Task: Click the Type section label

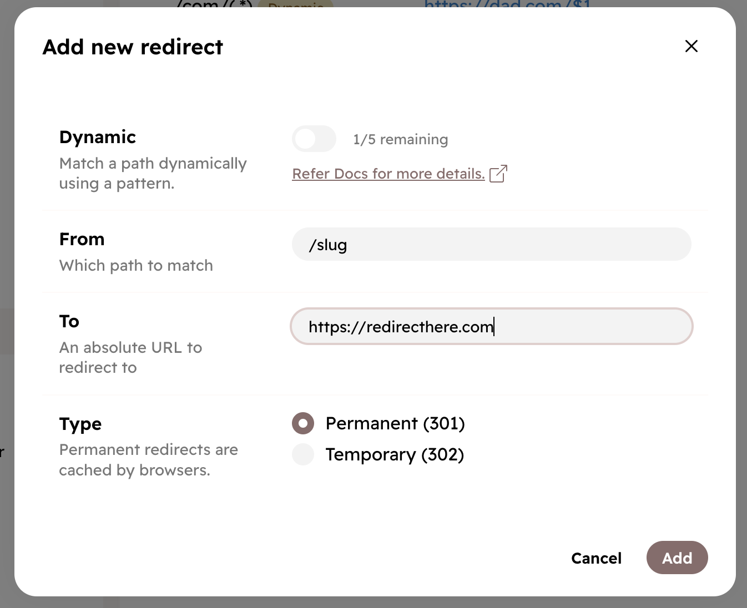Action: tap(80, 423)
